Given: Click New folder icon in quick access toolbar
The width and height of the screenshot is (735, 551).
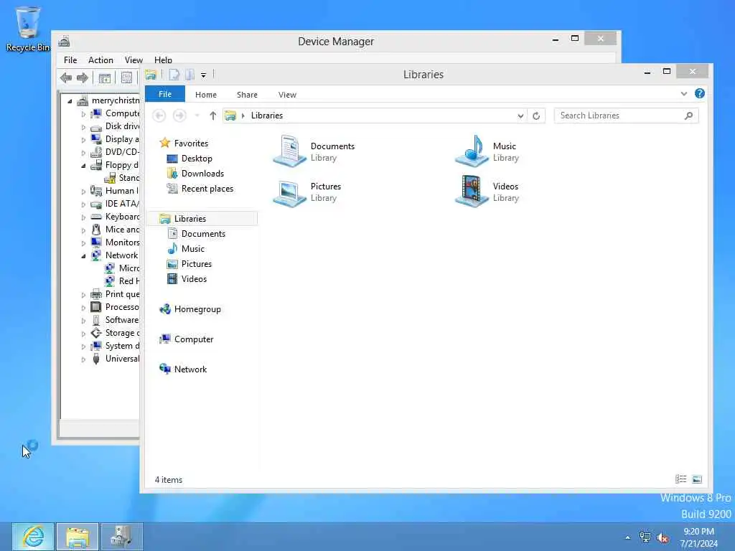Looking at the screenshot, I should tap(189, 75).
